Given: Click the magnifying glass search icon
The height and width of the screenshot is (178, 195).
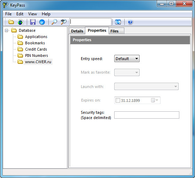Looking at the screenshot, I should tap(54, 22).
